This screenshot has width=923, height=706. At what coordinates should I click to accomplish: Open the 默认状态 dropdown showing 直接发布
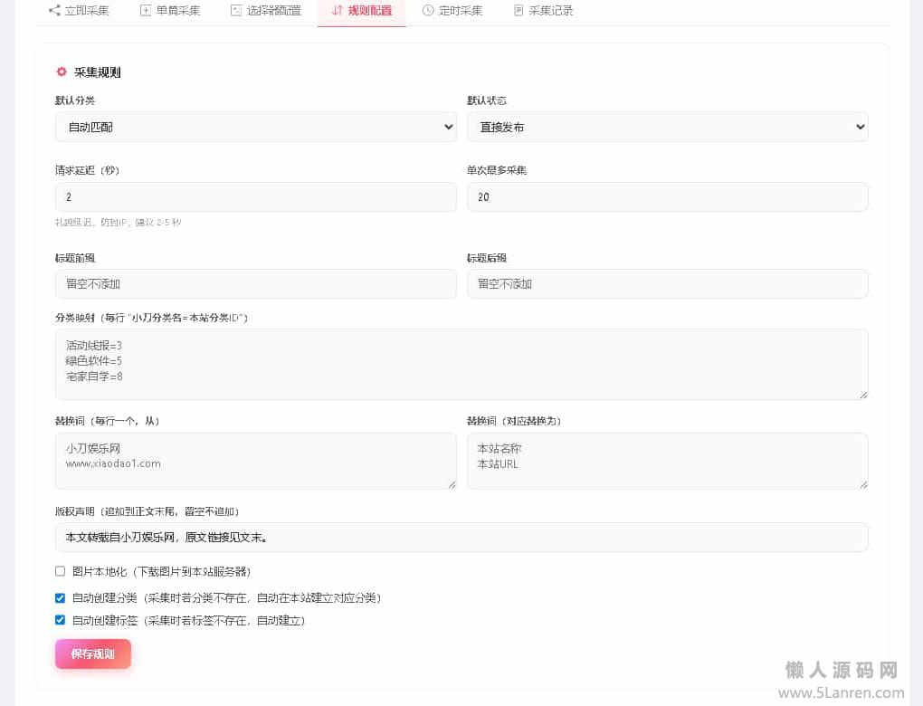[668, 127]
